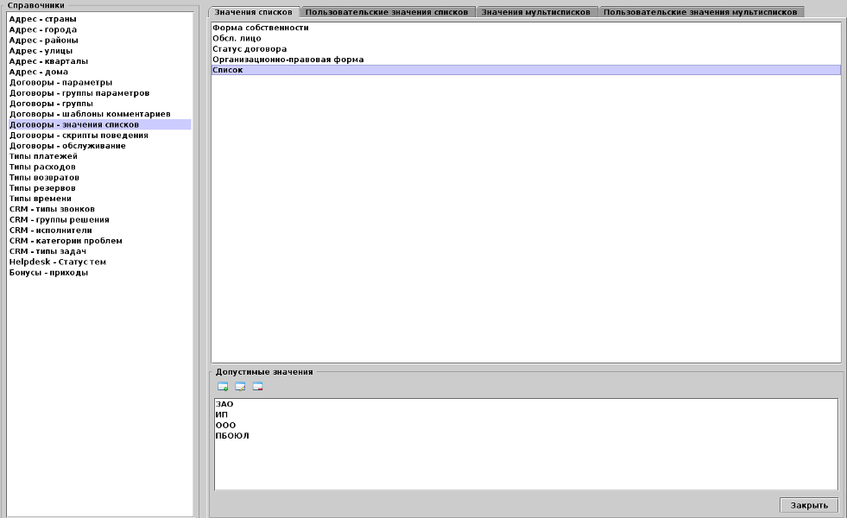Viewport: 847px width, 518px height.
Task: Select the value ПБОЮЛ
Action: [232, 435]
